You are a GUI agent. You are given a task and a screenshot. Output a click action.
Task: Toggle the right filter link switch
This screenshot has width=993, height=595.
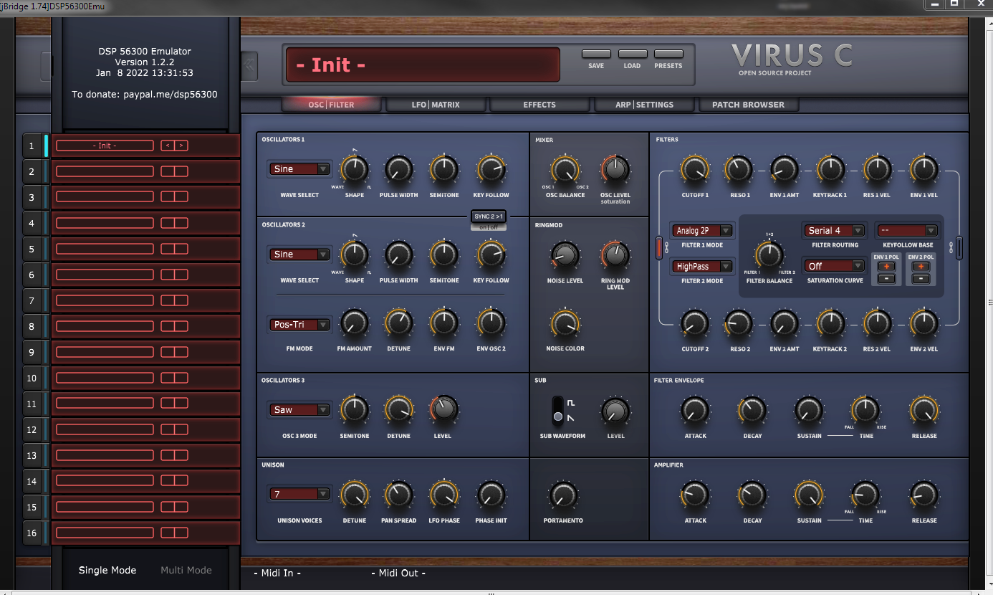[x=959, y=248]
